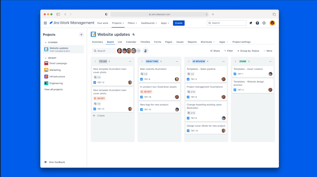Toggle checkbox on Templates - Sales pipeline card
The width and height of the screenshot is (317, 177).
[188, 79]
